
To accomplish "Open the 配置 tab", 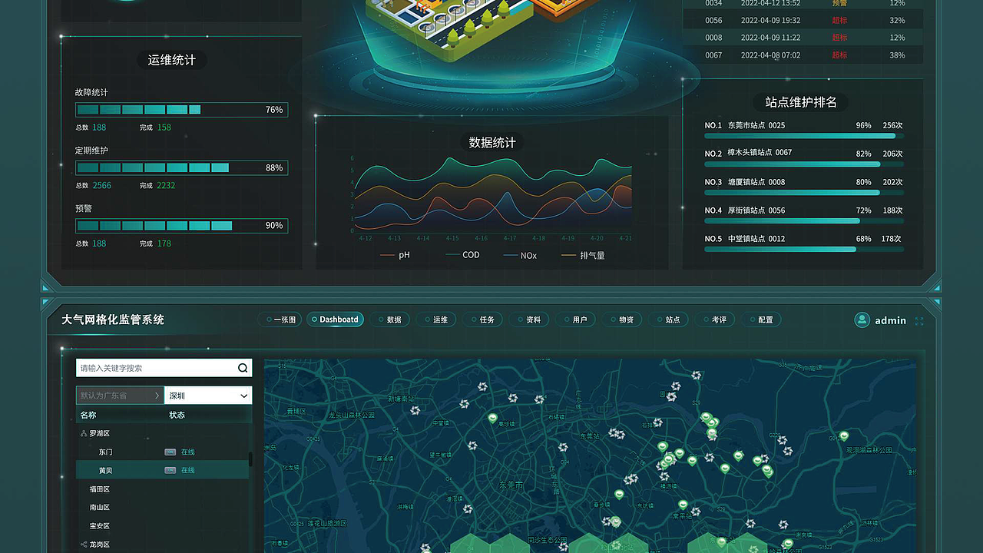I will [x=761, y=320].
